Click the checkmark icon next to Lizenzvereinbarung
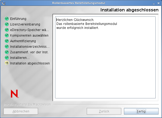Viewport: 162px width, 118px height. tap(7, 24)
